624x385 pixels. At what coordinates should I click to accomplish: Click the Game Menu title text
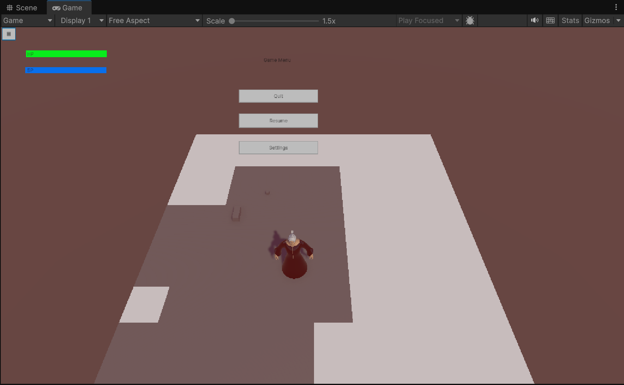(277, 60)
